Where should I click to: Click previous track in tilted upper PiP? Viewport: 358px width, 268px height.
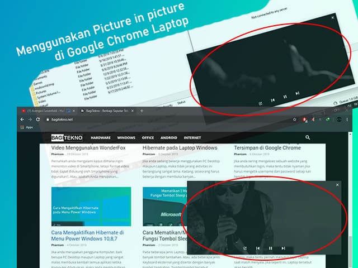[272, 100]
